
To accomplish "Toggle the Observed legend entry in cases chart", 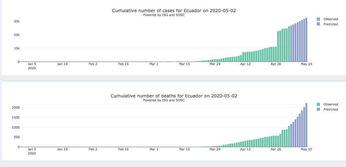I will coord(330,19).
